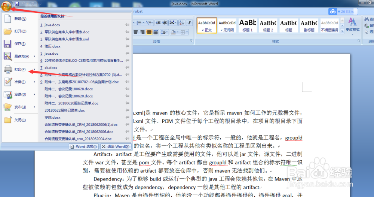Screen dimensions: 374x197
Task: Pin 附件一、会议记录180620.docx to recent list
Action: [128, 96]
